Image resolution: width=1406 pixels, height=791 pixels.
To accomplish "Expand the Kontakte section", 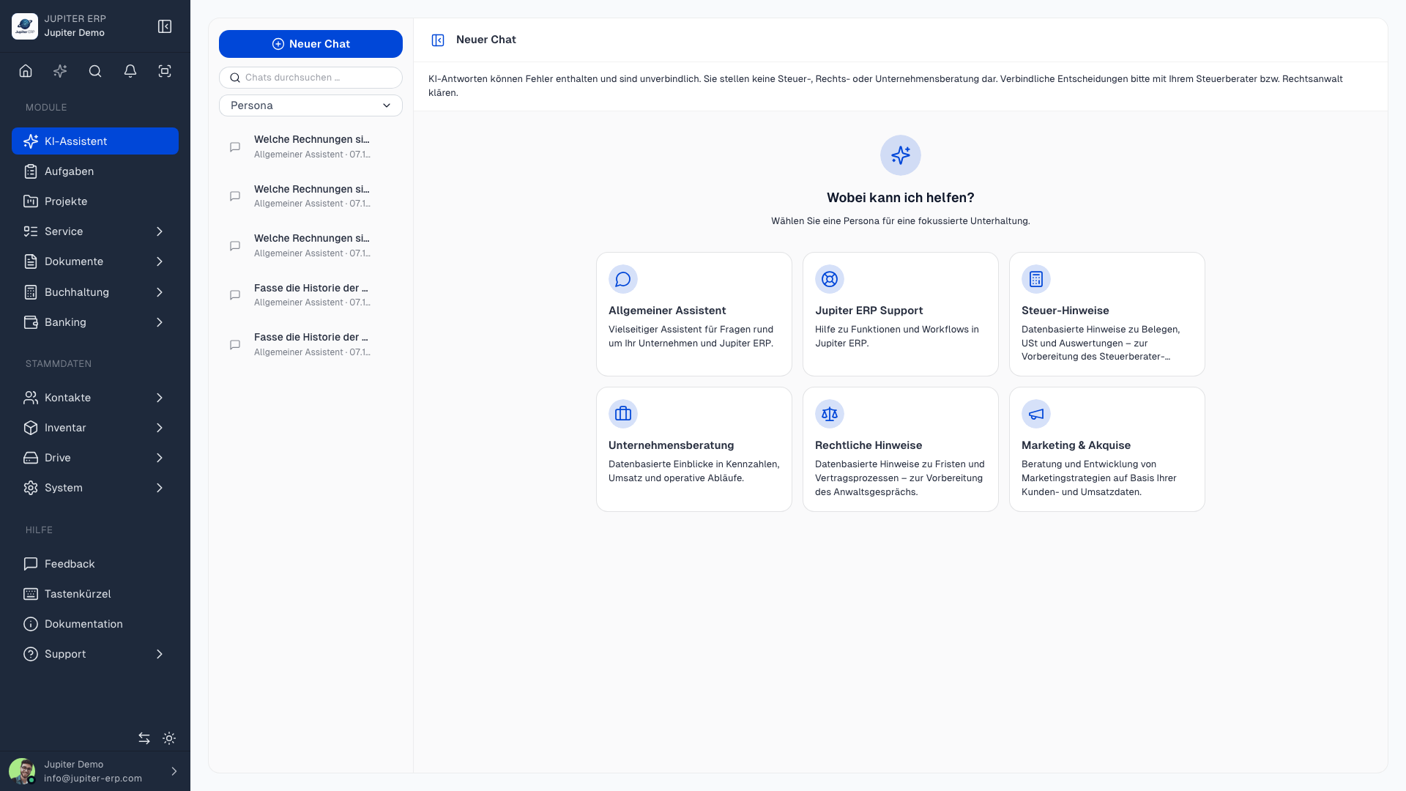I will [95, 398].
